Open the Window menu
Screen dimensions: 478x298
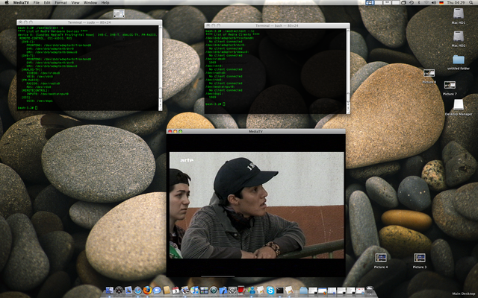[x=90, y=2]
